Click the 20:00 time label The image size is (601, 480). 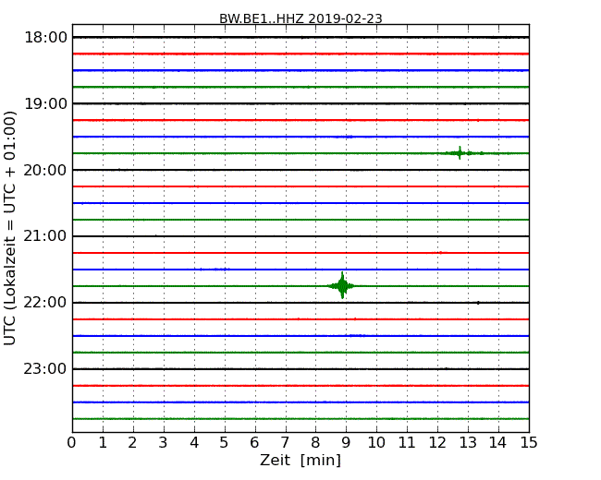[45, 170]
